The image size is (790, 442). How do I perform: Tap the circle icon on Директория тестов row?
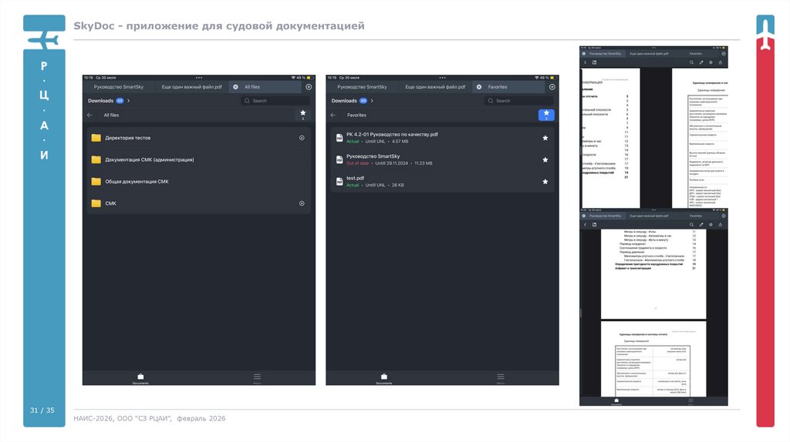[302, 138]
